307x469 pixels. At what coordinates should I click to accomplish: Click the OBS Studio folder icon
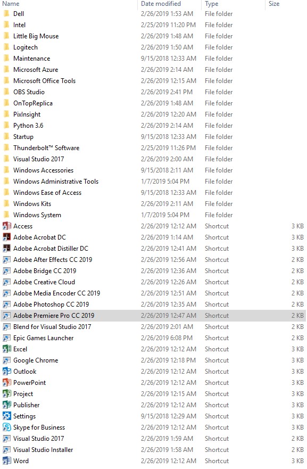point(6,92)
